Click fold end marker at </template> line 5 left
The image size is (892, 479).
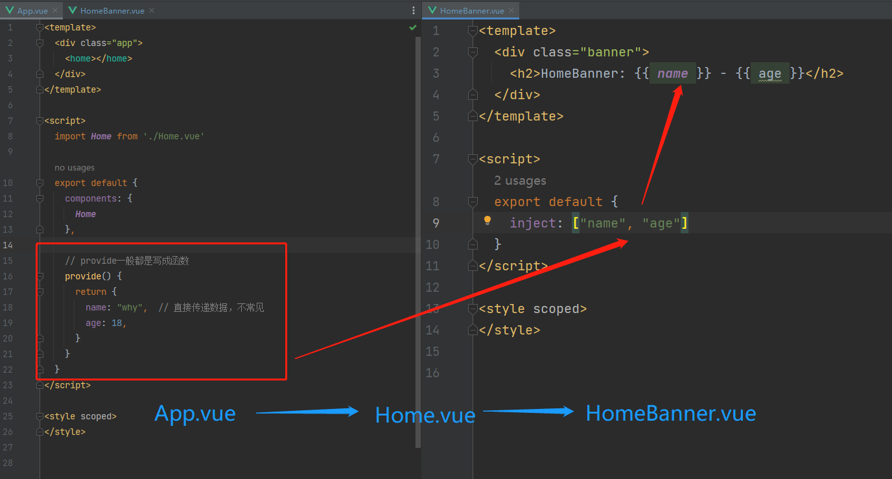coord(40,90)
